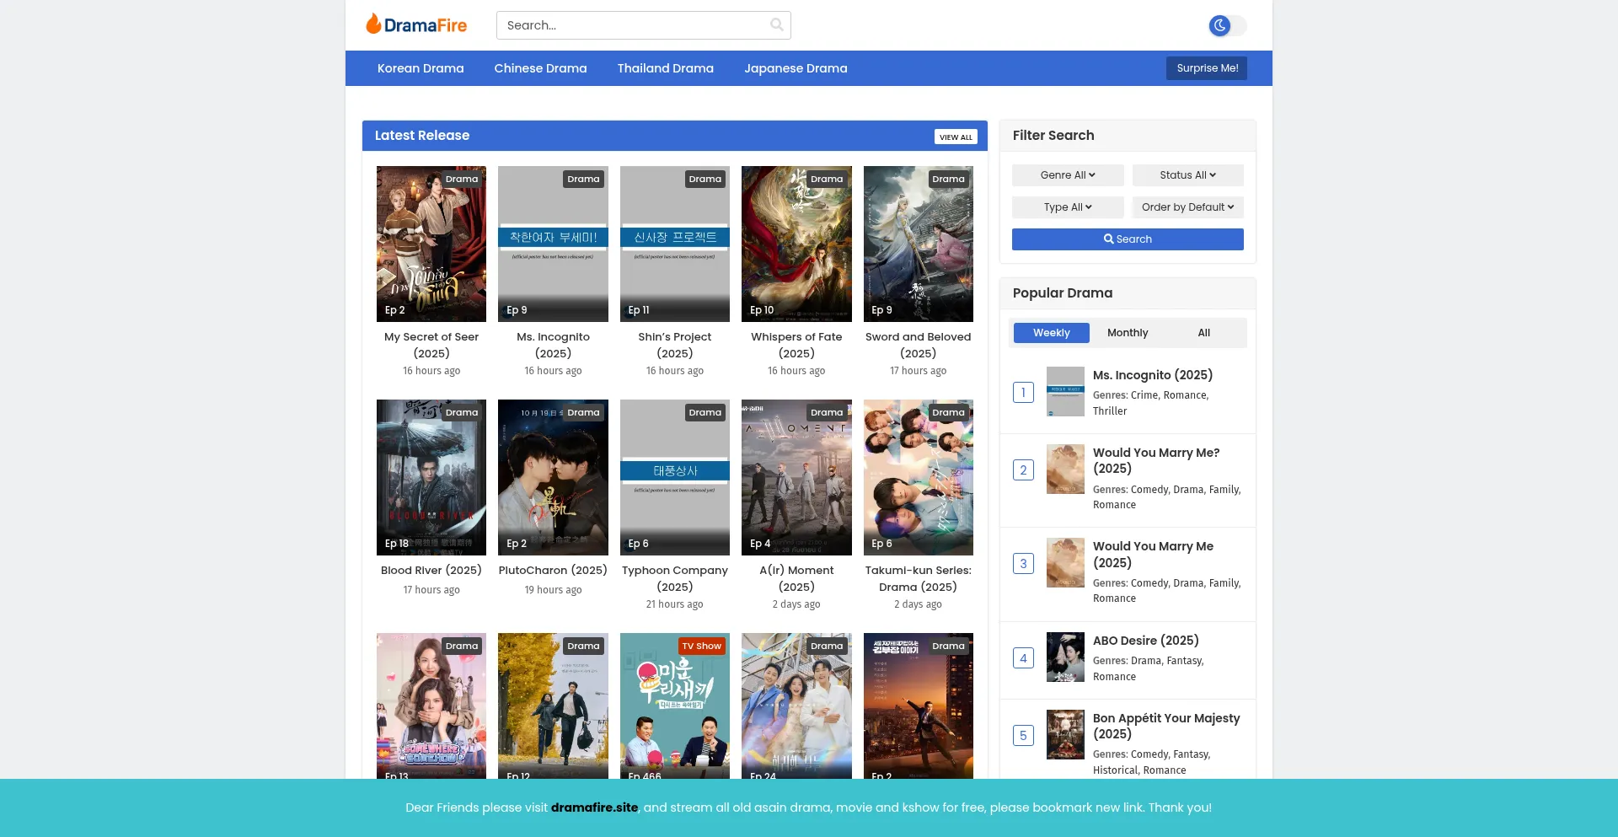Click Drama badge on Whispers of Fate
This screenshot has height=837, width=1618.
(826, 180)
